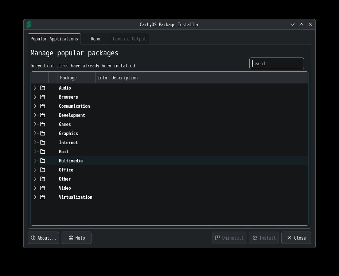This screenshot has height=276, width=339.
Task: Click the gear icon on the Install button
Action: [254, 238]
